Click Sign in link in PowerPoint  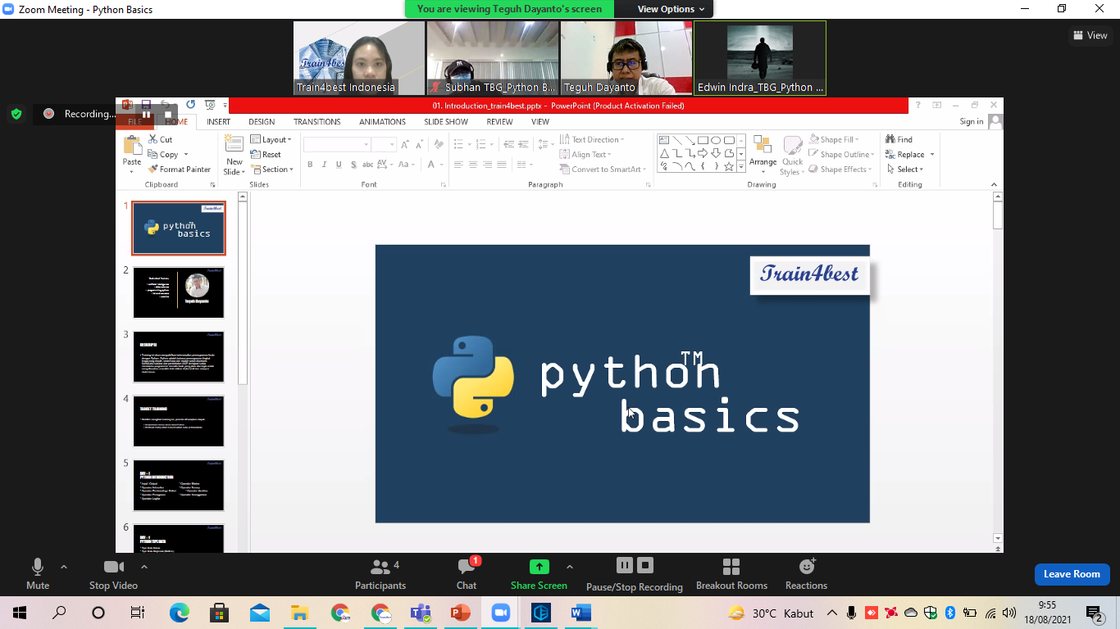pos(971,122)
